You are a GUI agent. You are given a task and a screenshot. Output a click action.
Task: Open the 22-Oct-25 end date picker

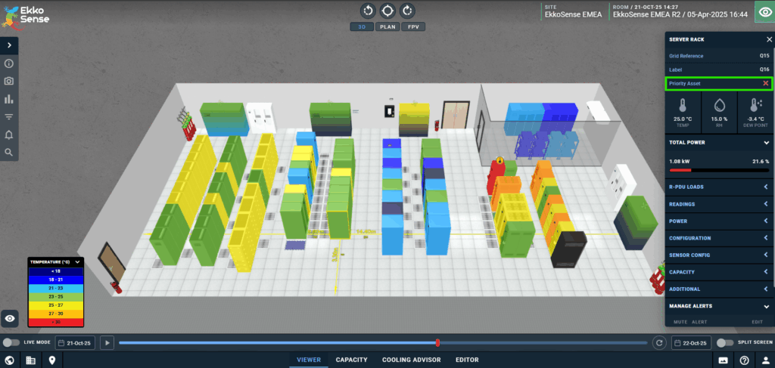[x=691, y=342]
